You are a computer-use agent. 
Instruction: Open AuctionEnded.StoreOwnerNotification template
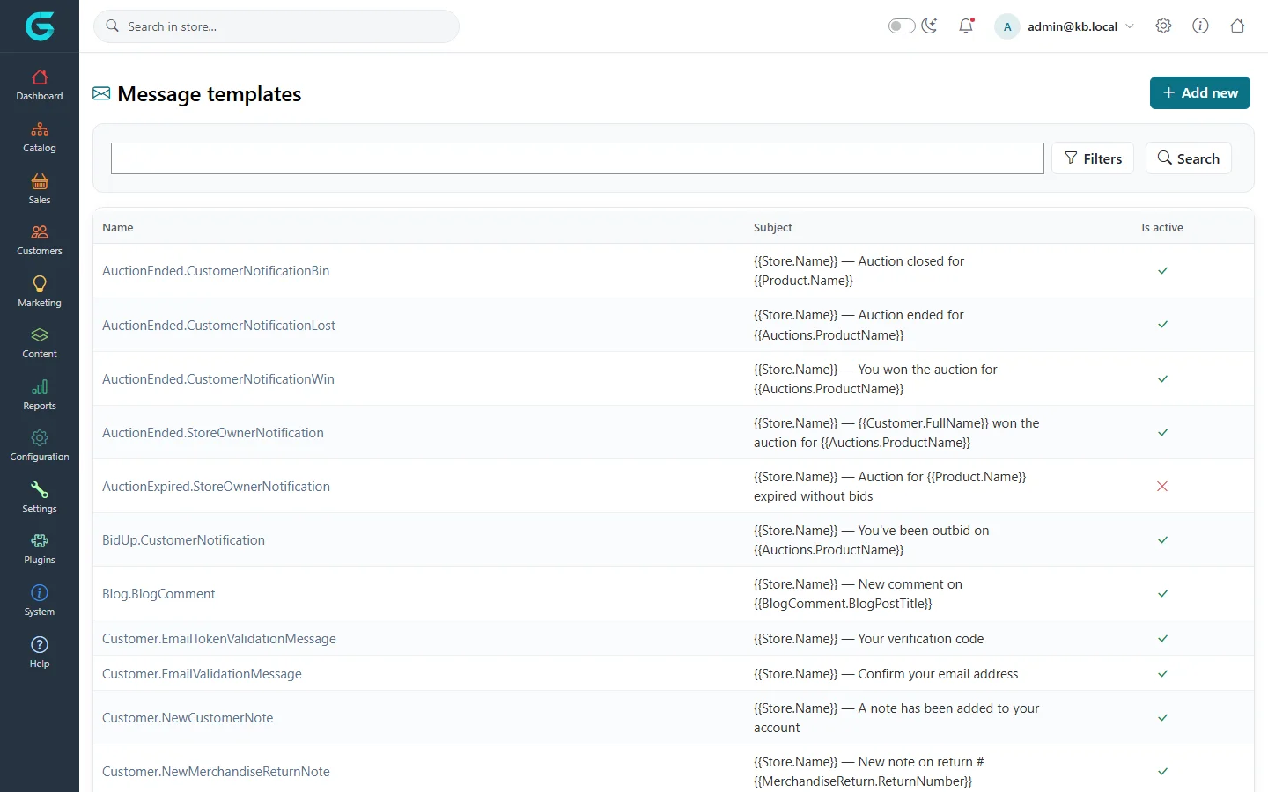point(213,433)
